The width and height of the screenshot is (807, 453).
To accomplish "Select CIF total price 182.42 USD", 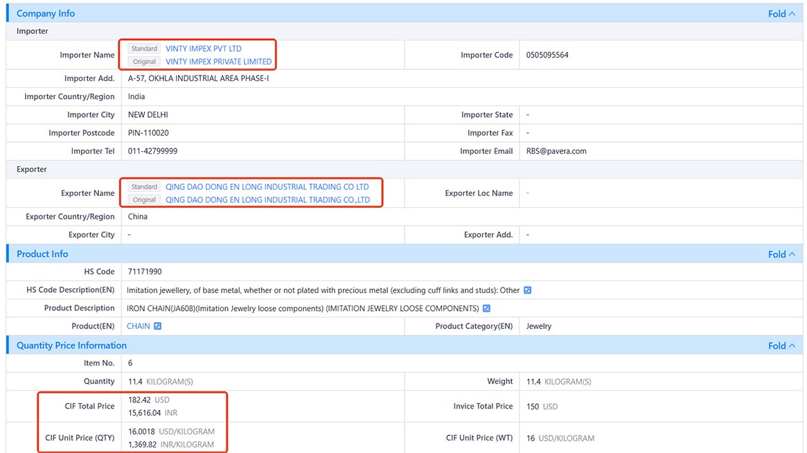I will pyautogui.click(x=149, y=400).
